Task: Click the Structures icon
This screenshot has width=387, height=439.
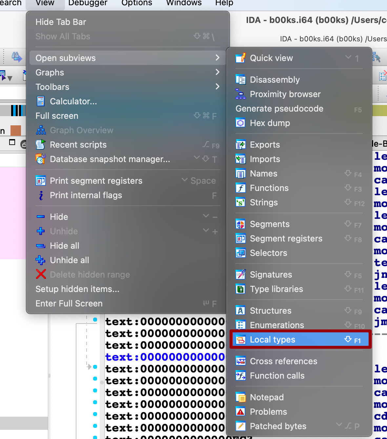Action: pyautogui.click(x=240, y=311)
